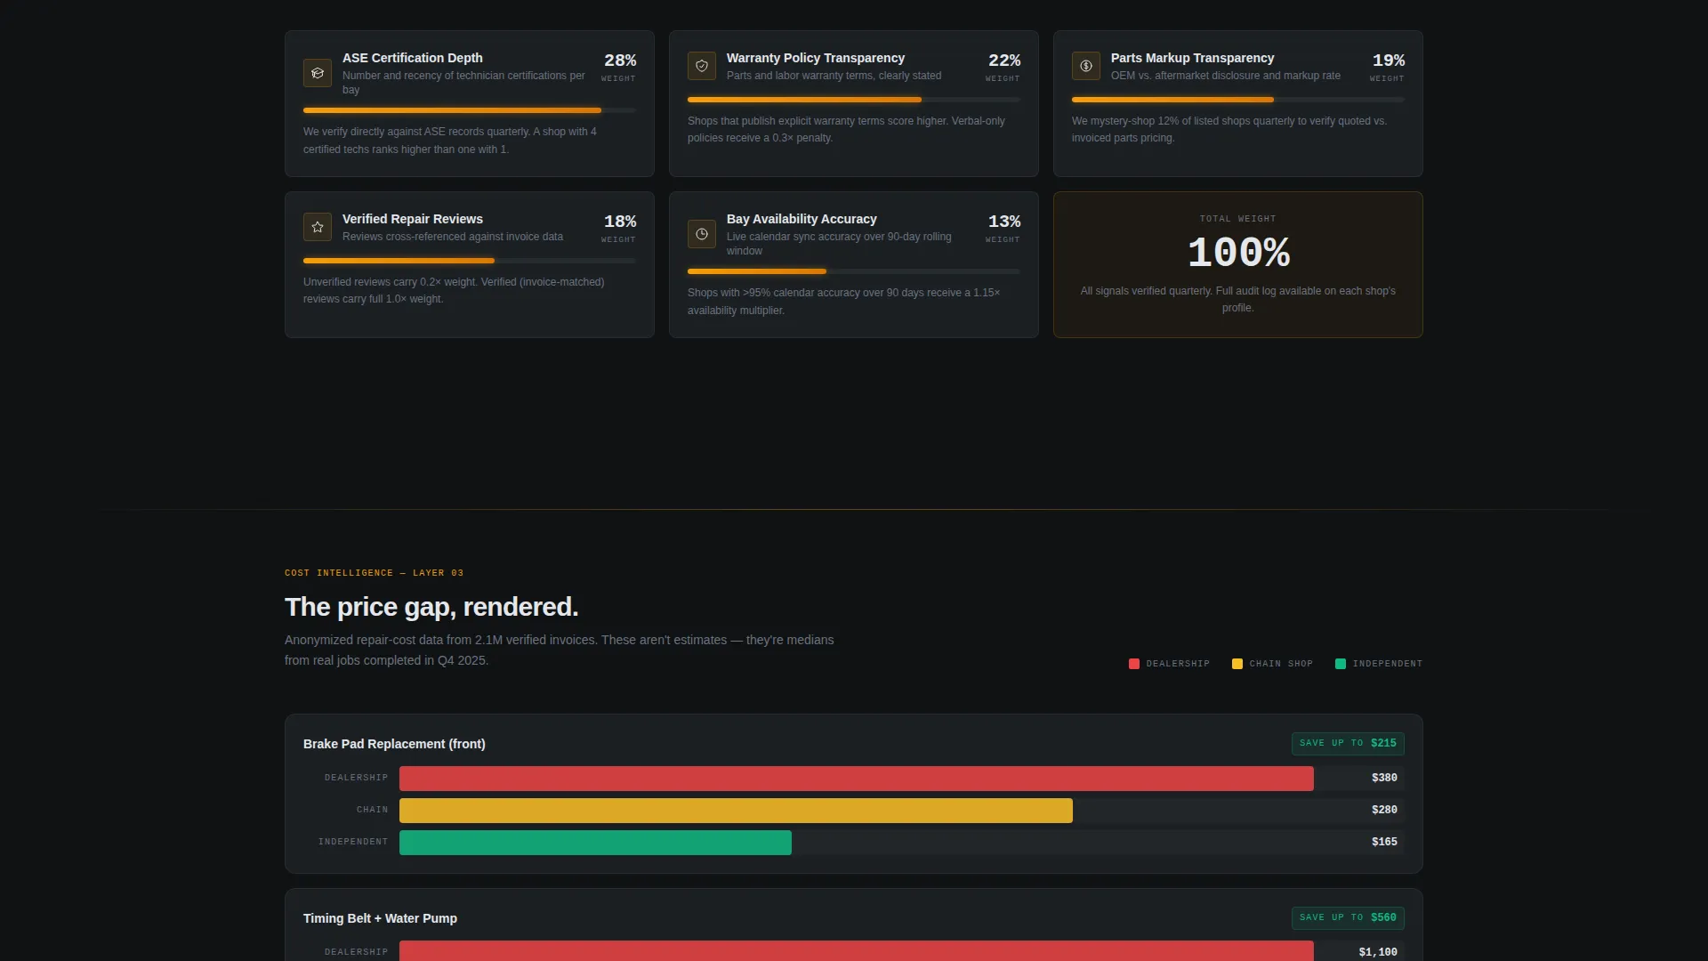Click the Bay Availability clock icon
The image size is (1708, 961).
(702, 234)
